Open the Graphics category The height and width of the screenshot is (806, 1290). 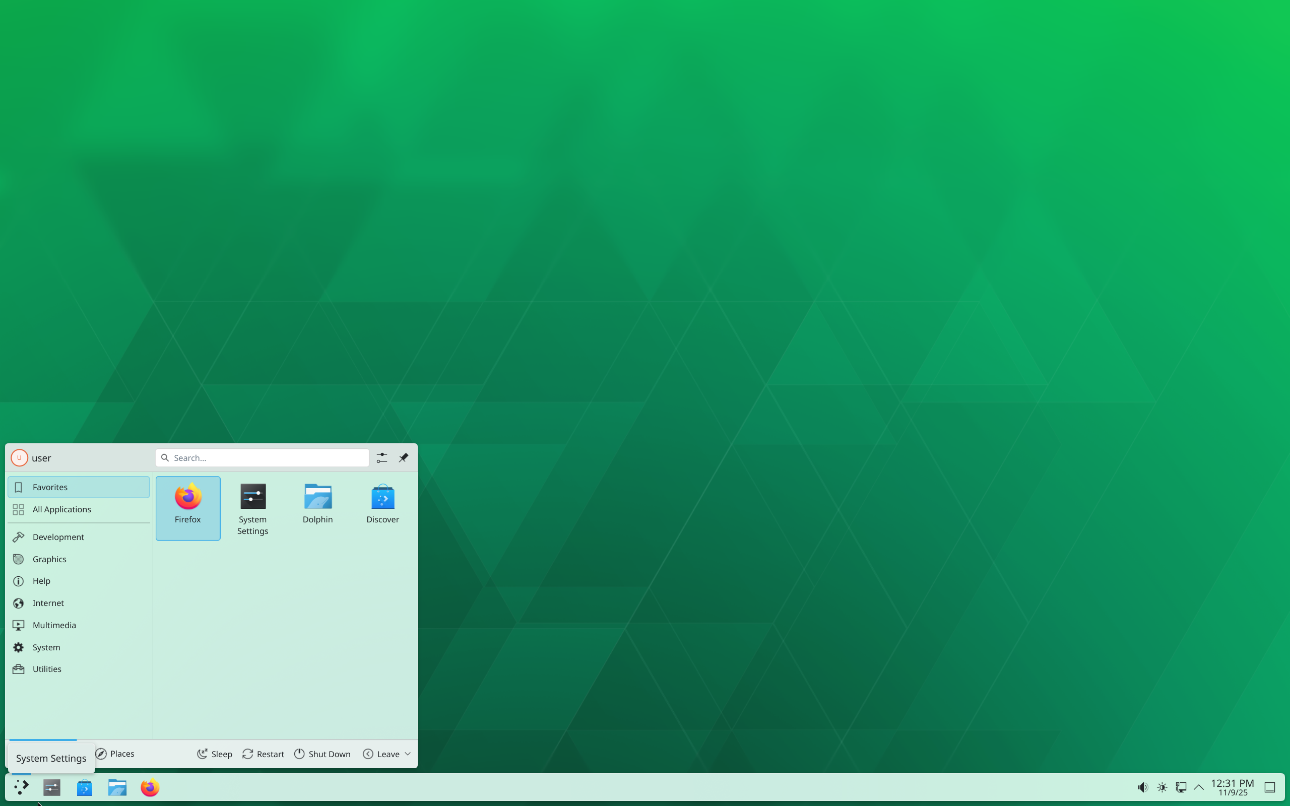click(x=79, y=559)
